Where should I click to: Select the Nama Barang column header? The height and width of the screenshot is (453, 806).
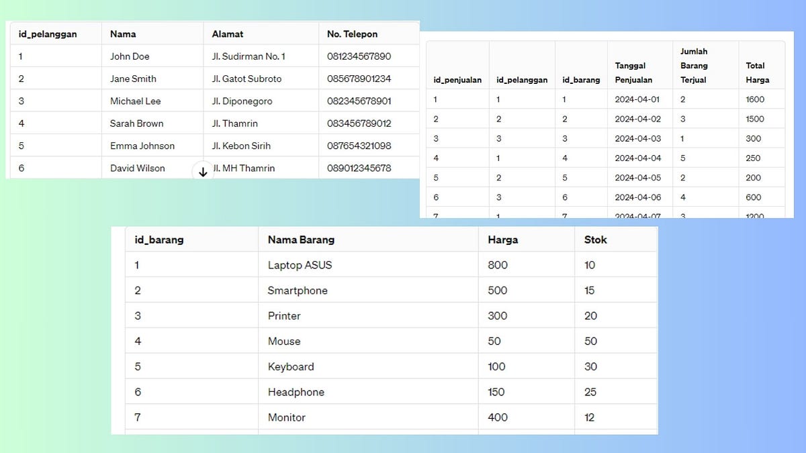pyautogui.click(x=300, y=239)
